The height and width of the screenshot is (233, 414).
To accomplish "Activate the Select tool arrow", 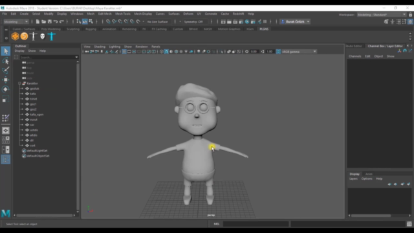I will click(x=6, y=51).
